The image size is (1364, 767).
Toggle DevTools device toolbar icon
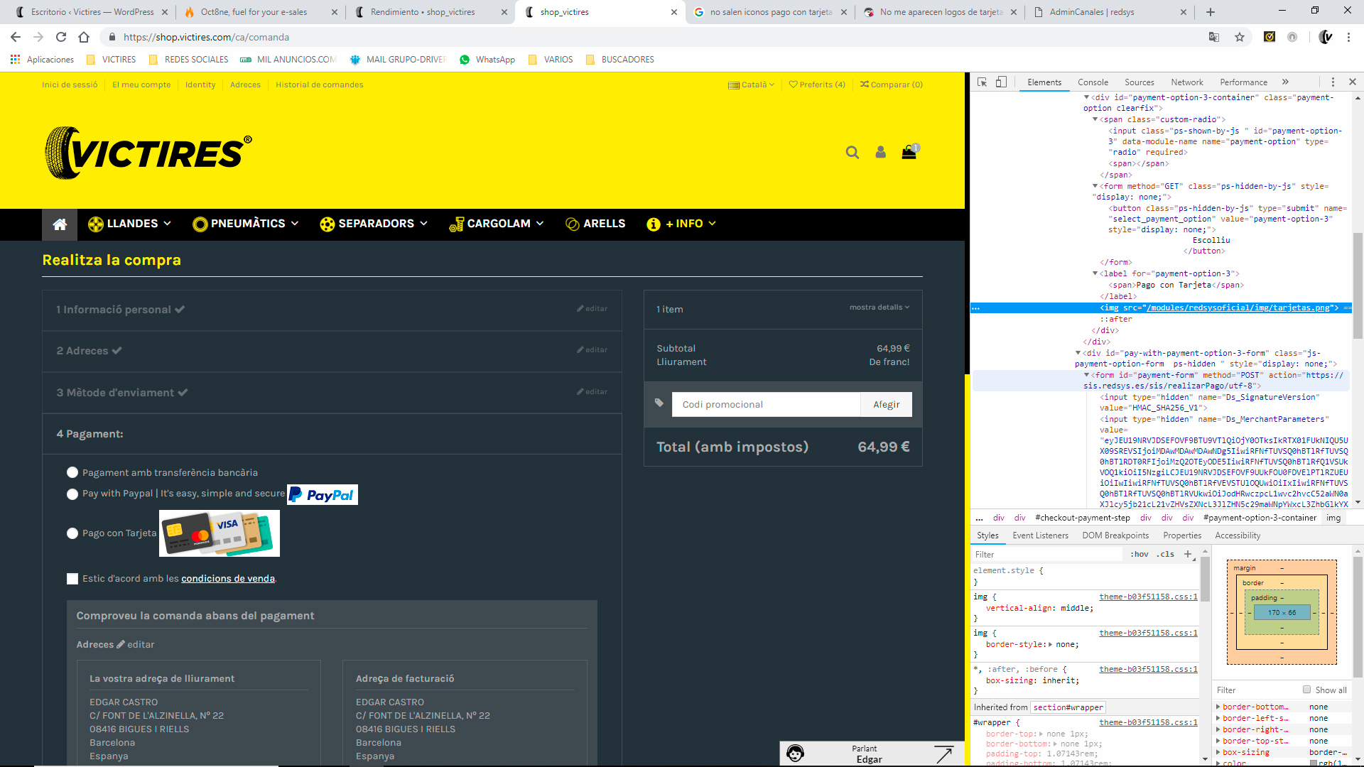click(x=1001, y=82)
